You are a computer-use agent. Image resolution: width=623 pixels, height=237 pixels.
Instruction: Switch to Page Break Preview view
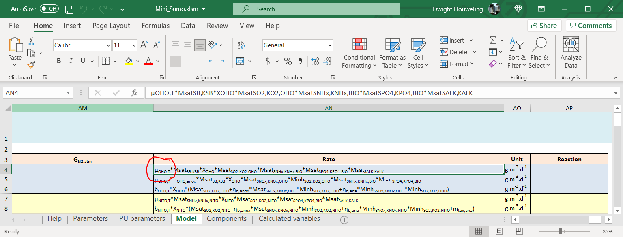pos(520,231)
